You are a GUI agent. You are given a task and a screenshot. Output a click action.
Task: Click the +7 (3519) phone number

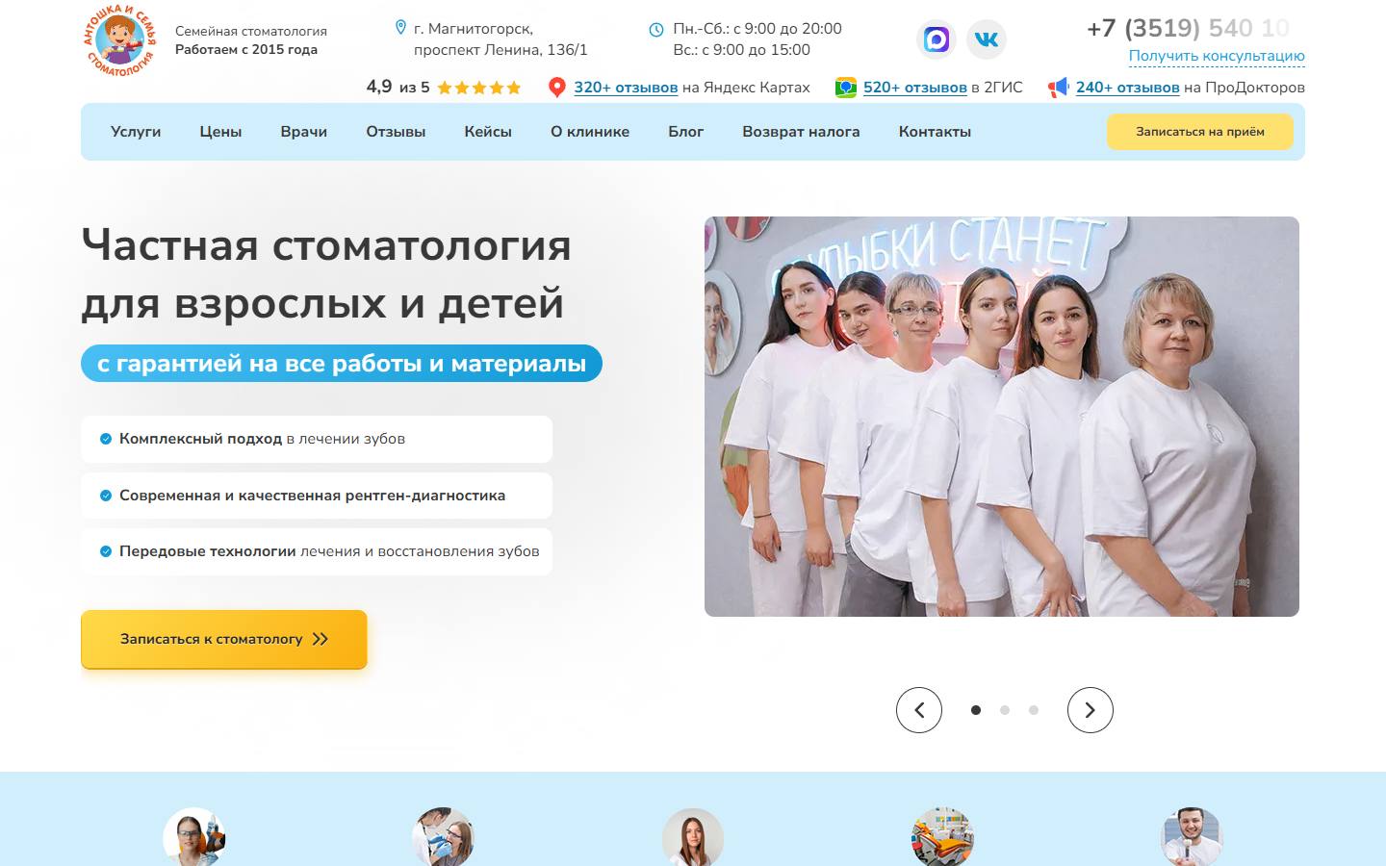coord(1188,28)
